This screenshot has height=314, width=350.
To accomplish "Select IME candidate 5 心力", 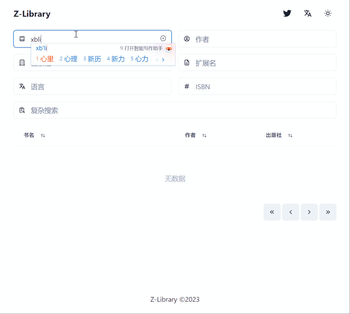I will 139,59.
